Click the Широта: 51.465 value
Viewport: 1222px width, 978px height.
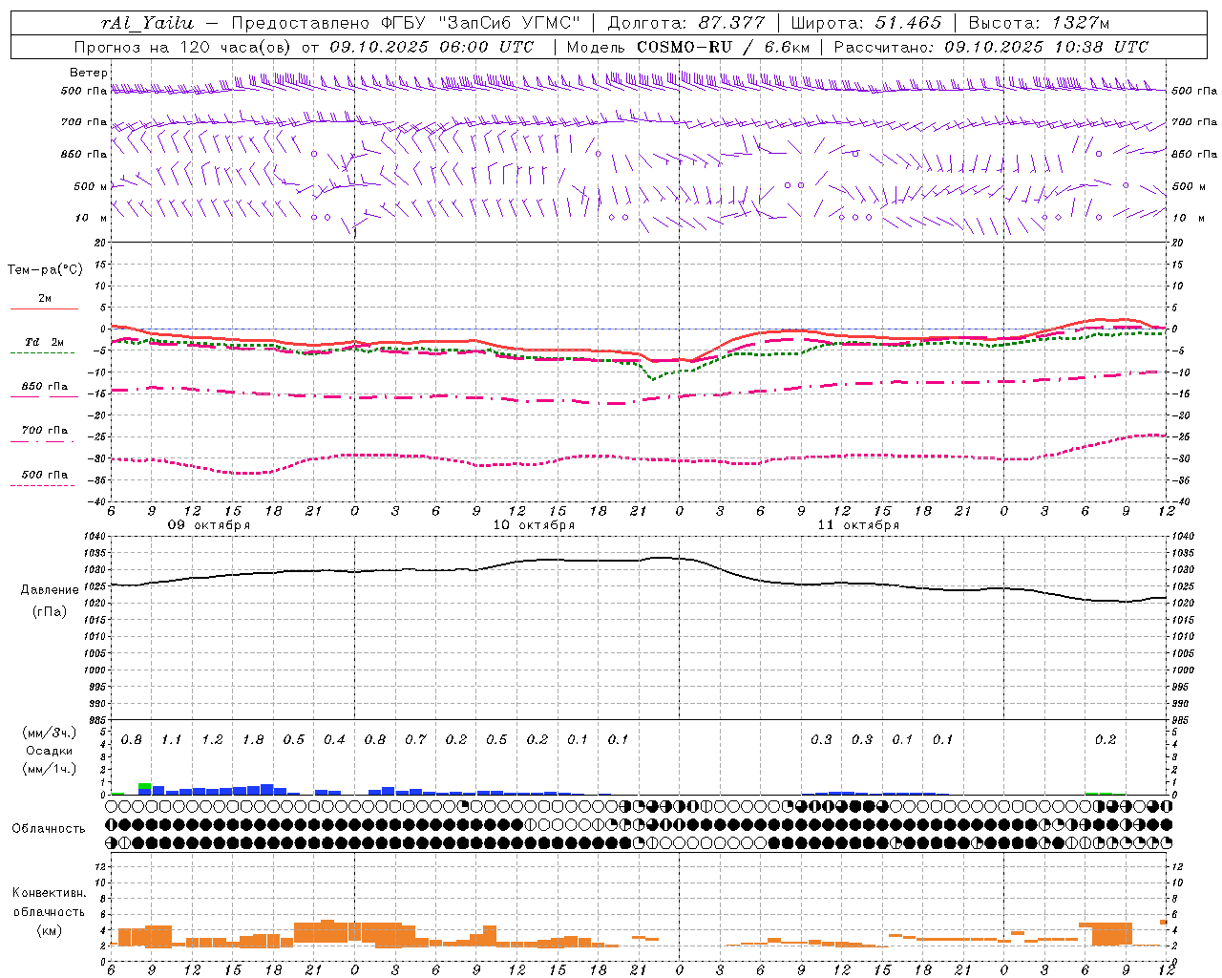[x=866, y=23]
